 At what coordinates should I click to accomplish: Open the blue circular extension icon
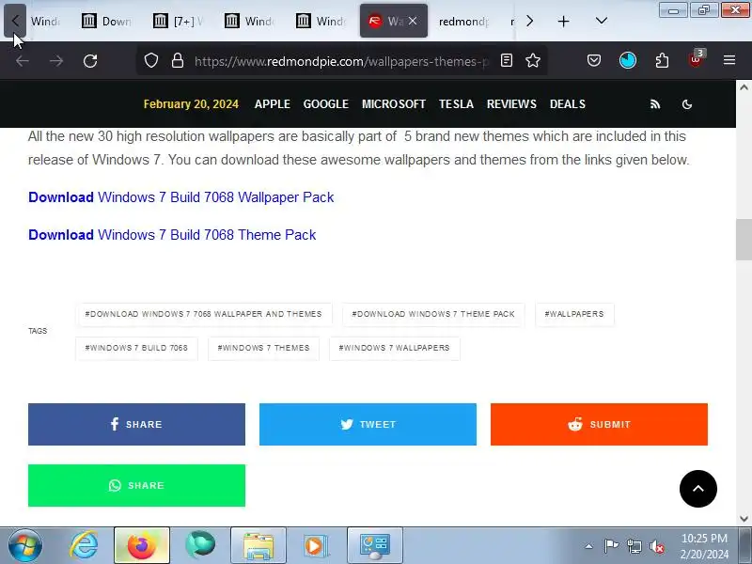[x=627, y=60]
